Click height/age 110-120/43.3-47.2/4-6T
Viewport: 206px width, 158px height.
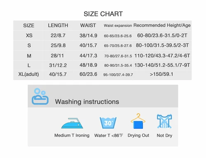click(162, 56)
